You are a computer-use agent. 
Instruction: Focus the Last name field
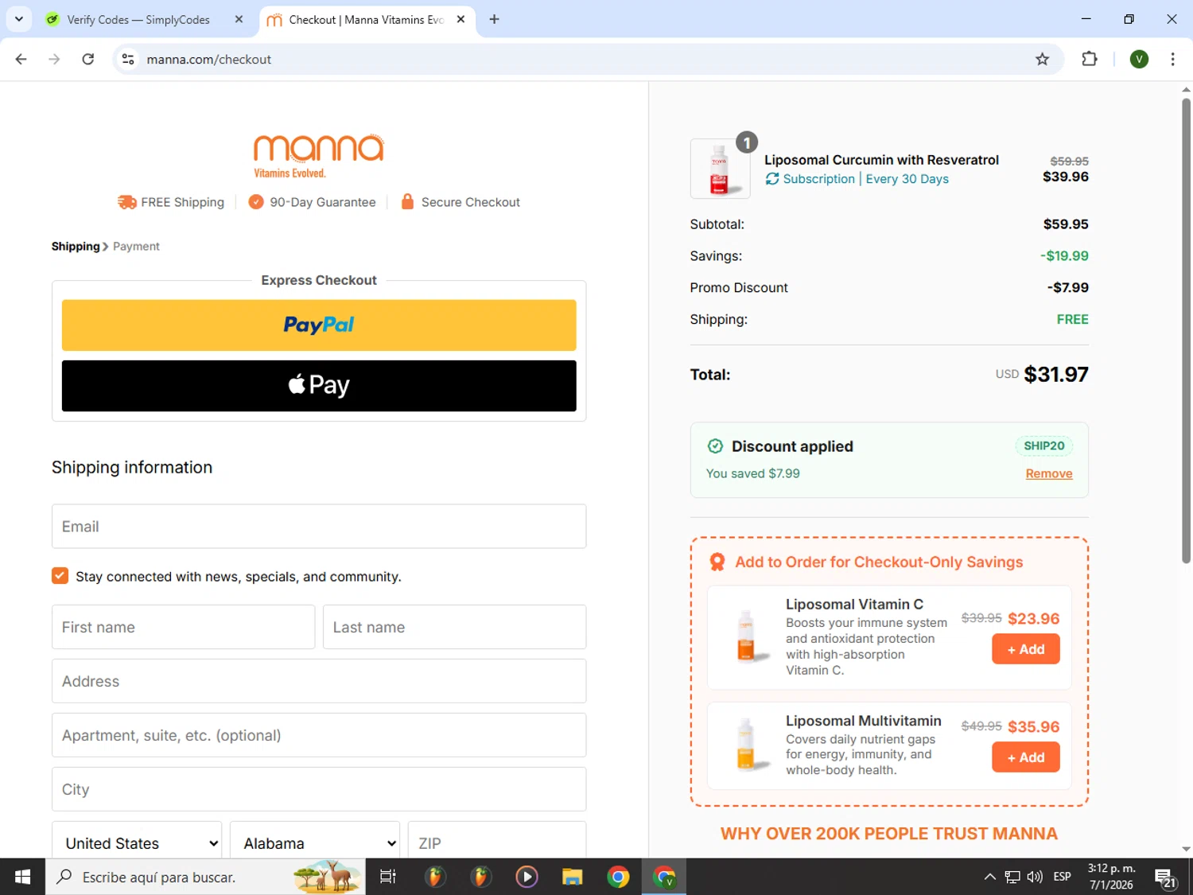[x=454, y=627]
